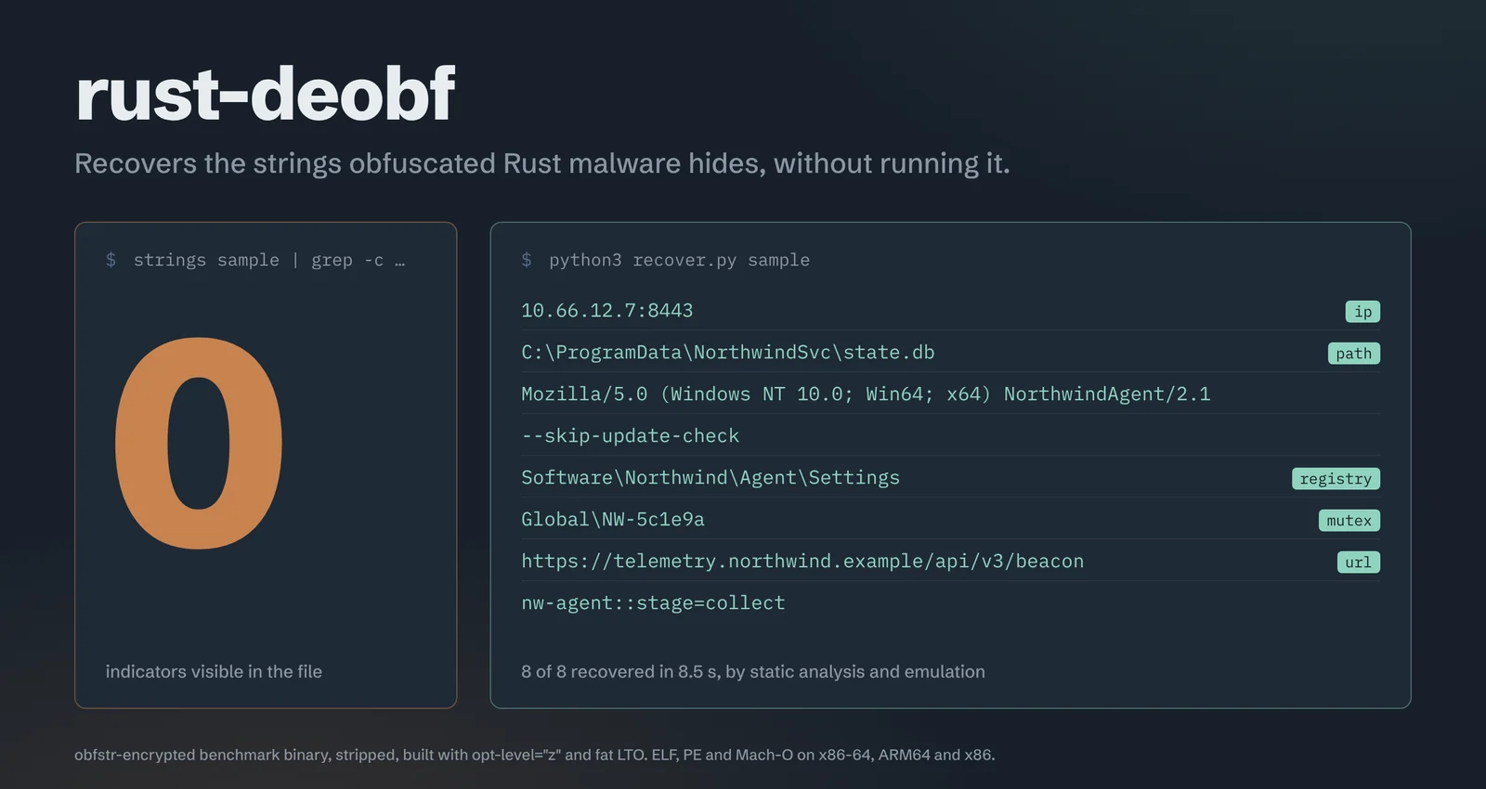Image resolution: width=1486 pixels, height=789 pixels.
Task: Click the 'strings sample | grep -c' command
Action: click(x=269, y=260)
